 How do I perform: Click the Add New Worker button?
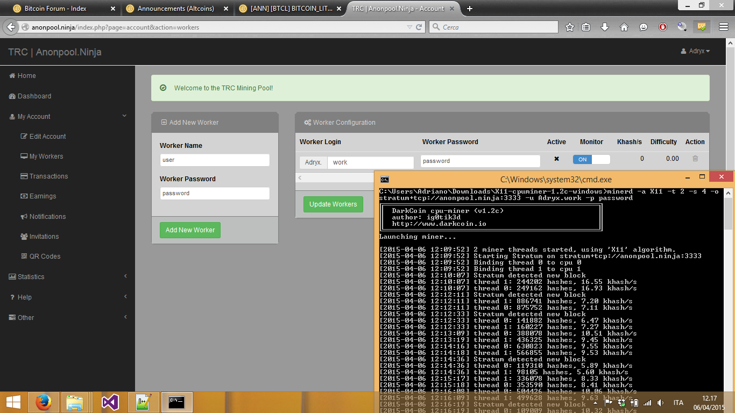click(x=190, y=230)
